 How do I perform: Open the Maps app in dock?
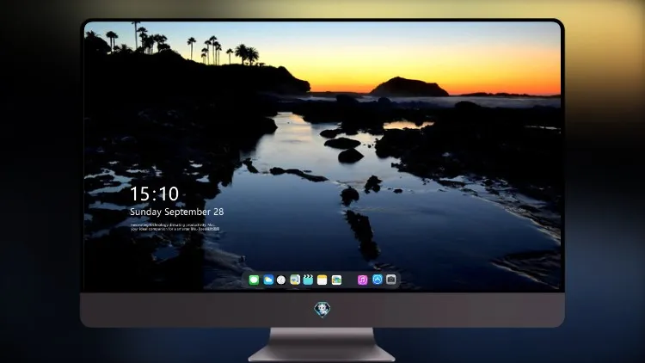[x=295, y=280]
